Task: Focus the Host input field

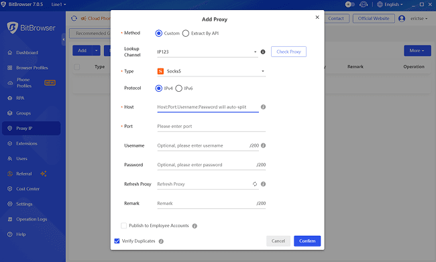Action: tap(208, 107)
